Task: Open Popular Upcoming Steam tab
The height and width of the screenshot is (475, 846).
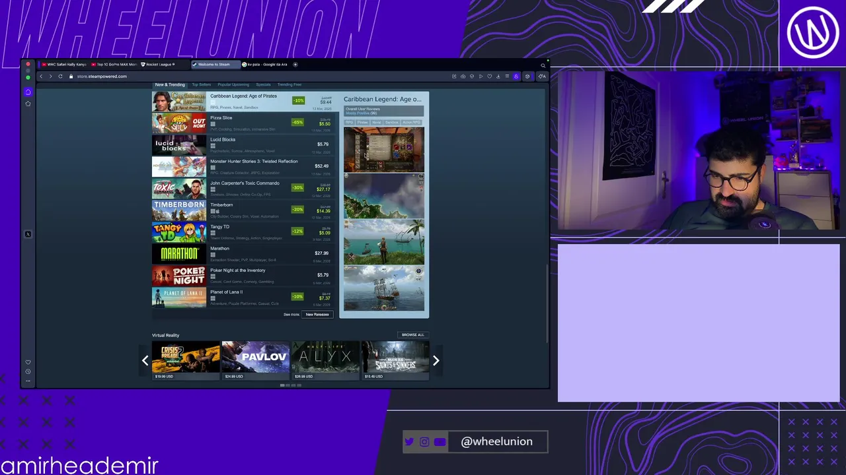Action: (233, 84)
